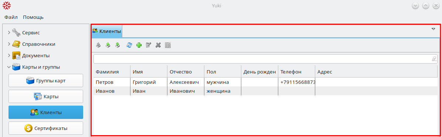The height and width of the screenshot is (137, 442).
Task: Open the Помощь menu
Action: pos(33,17)
